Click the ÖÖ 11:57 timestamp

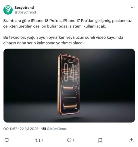10,129
